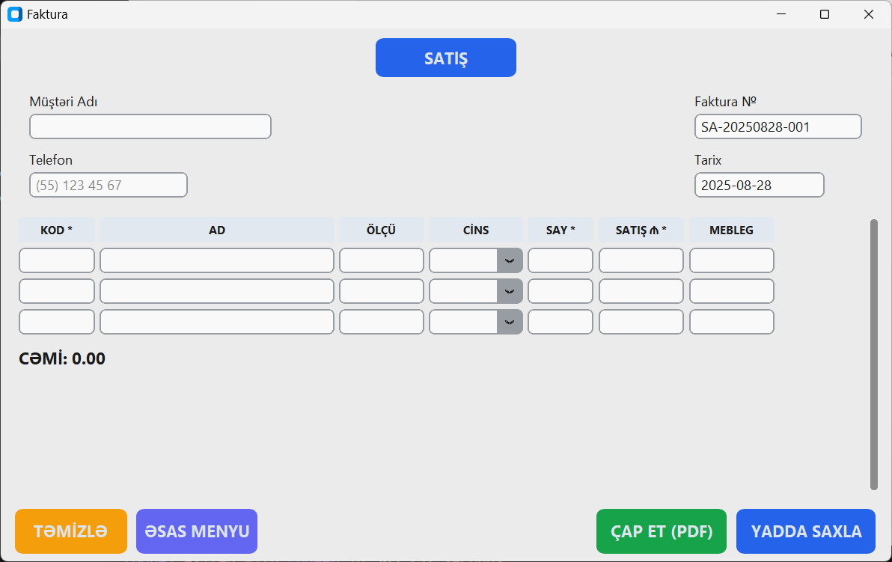The width and height of the screenshot is (892, 562).
Task: Open the CİNS dropdown in third row
Action: [510, 322]
